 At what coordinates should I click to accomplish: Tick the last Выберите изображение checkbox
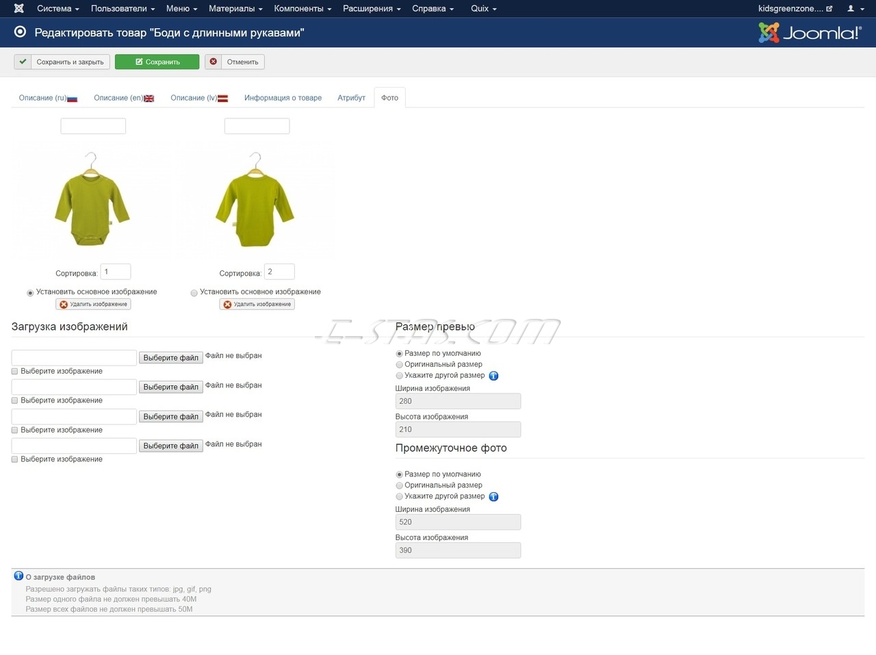14,459
